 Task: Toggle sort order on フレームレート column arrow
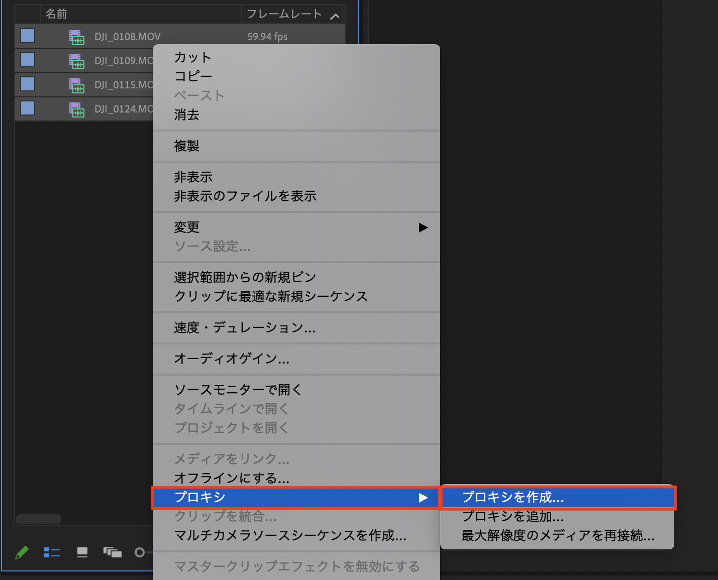[x=335, y=17]
